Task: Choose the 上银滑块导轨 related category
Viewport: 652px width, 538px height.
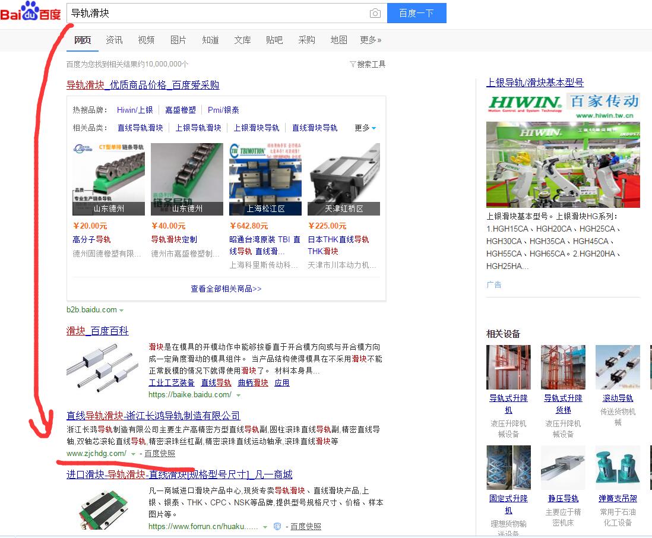Action: pos(256,128)
